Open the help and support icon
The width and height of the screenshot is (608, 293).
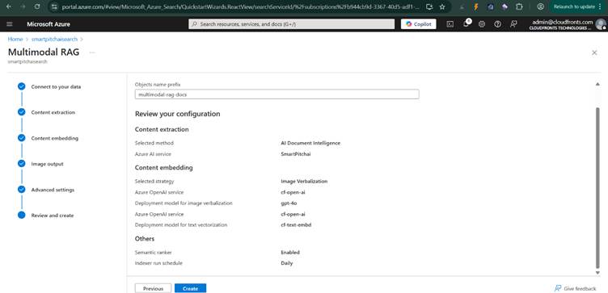pyautogui.click(x=497, y=24)
